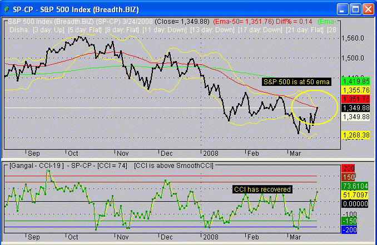
Task: Click 'Mar' on the CCI panel time axis
Action: click(295, 237)
